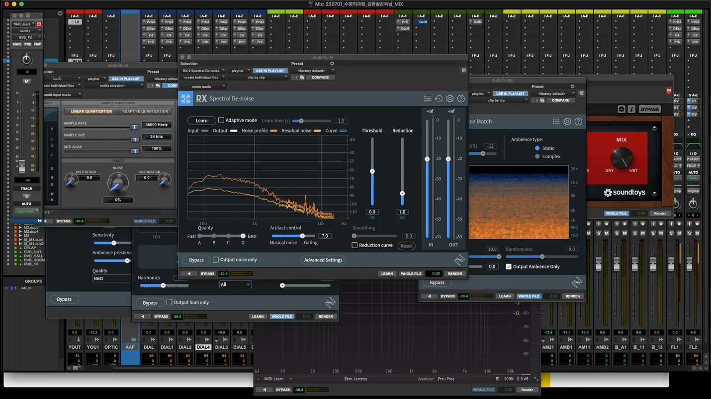Click the Threshold vertical slider handle
711x399 pixels.
coord(372,171)
